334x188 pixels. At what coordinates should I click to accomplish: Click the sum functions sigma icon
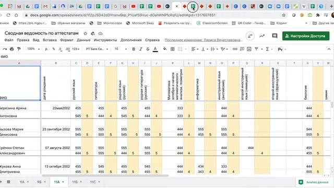point(267,49)
